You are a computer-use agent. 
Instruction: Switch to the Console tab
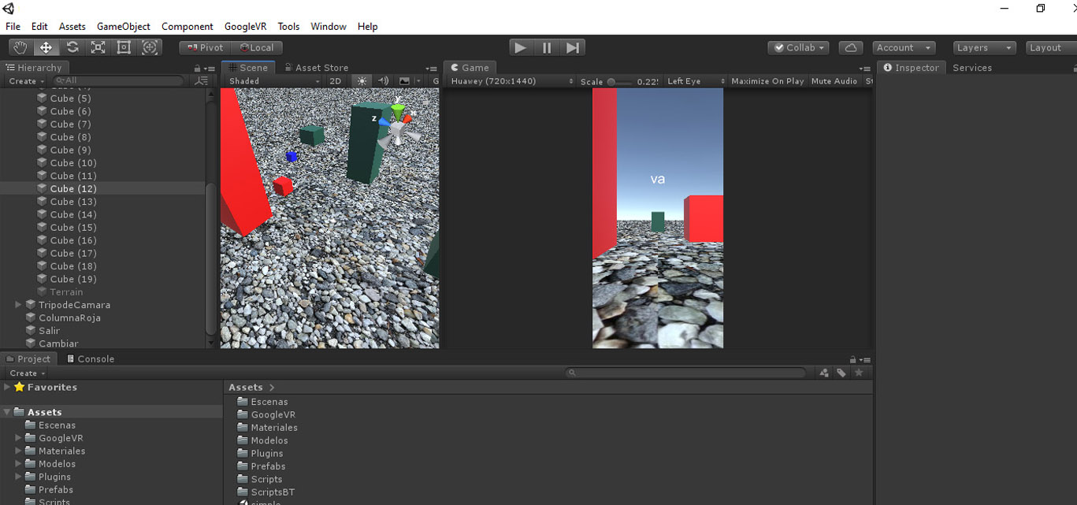(x=91, y=358)
